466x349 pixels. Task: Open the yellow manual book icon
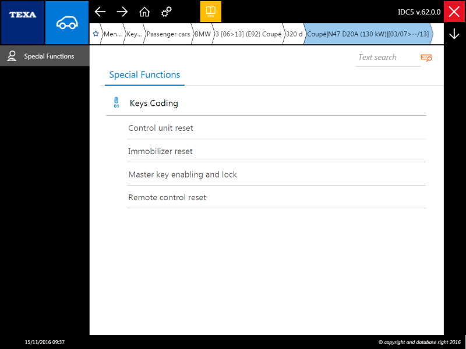(x=211, y=12)
